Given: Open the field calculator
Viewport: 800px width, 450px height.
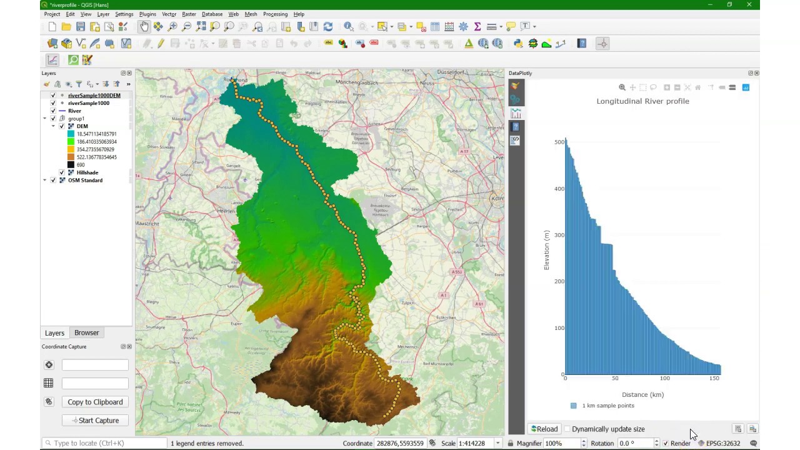Looking at the screenshot, I should tap(449, 26).
